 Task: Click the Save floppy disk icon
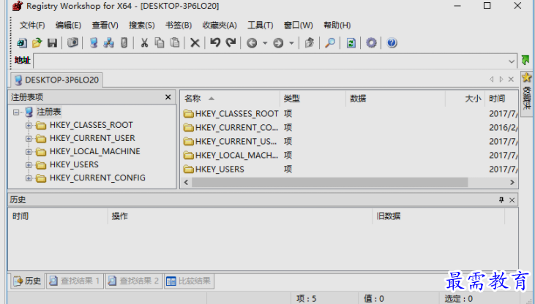click(52, 43)
